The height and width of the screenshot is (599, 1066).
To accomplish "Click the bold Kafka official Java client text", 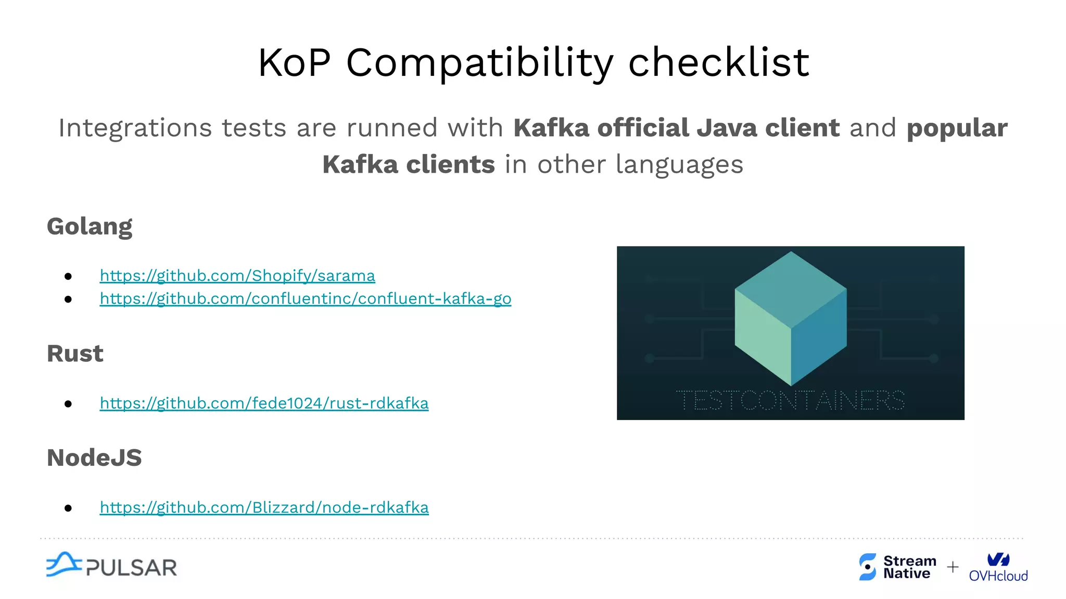I will coord(676,128).
